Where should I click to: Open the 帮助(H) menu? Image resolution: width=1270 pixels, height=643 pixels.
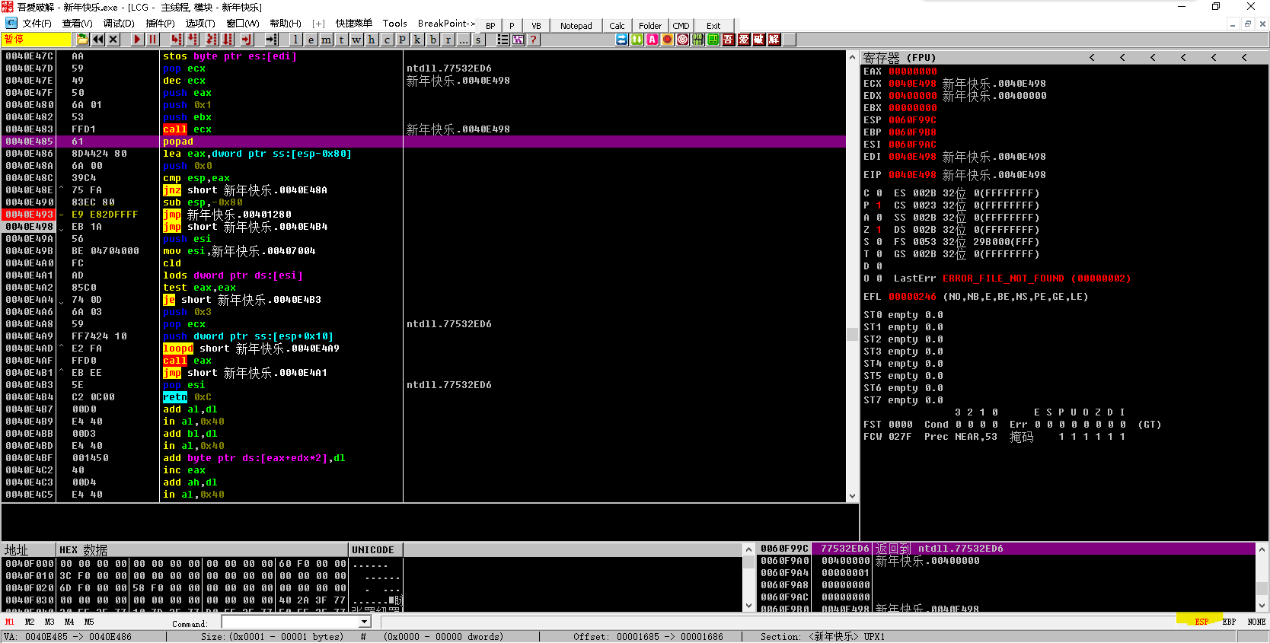(286, 24)
